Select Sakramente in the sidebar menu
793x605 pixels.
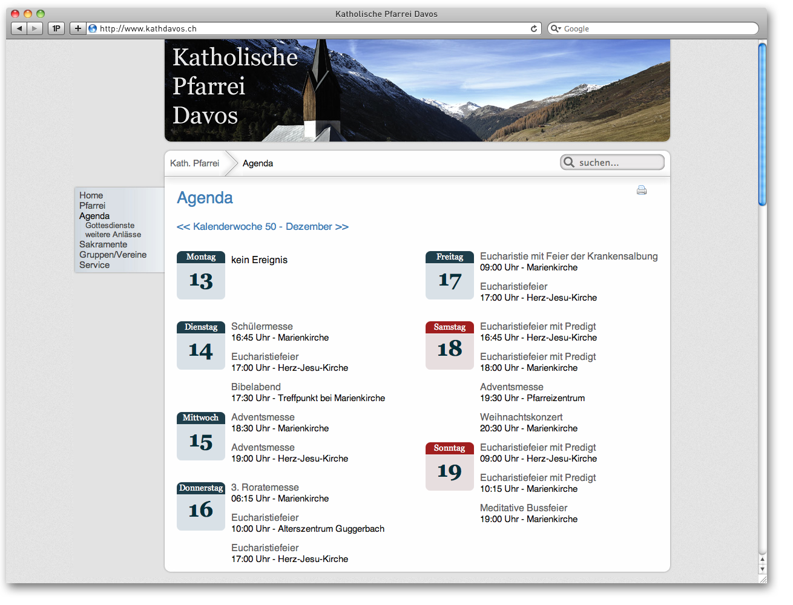[103, 244]
